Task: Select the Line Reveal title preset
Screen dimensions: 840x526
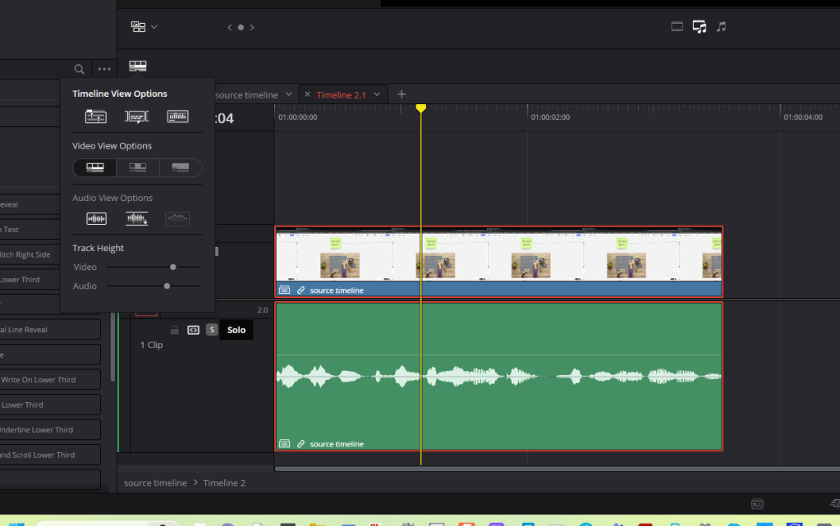Action: [50, 330]
